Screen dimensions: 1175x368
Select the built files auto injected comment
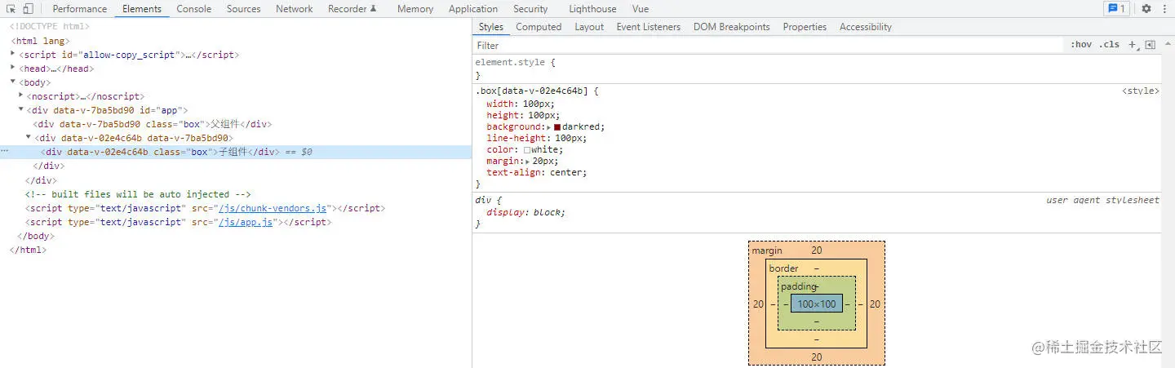(139, 194)
